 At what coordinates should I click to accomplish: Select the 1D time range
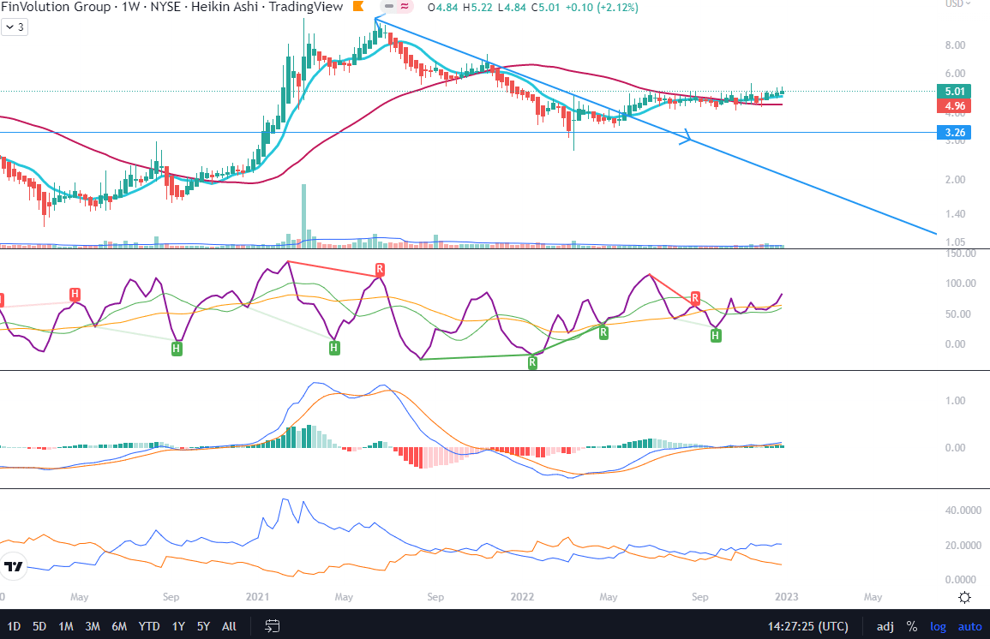pyautogui.click(x=13, y=626)
